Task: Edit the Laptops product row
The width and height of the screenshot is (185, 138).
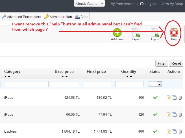Action: point(169,132)
